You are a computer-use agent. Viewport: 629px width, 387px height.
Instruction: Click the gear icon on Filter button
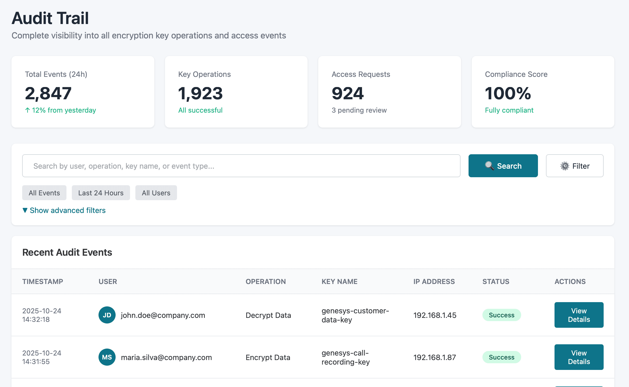coord(564,166)
